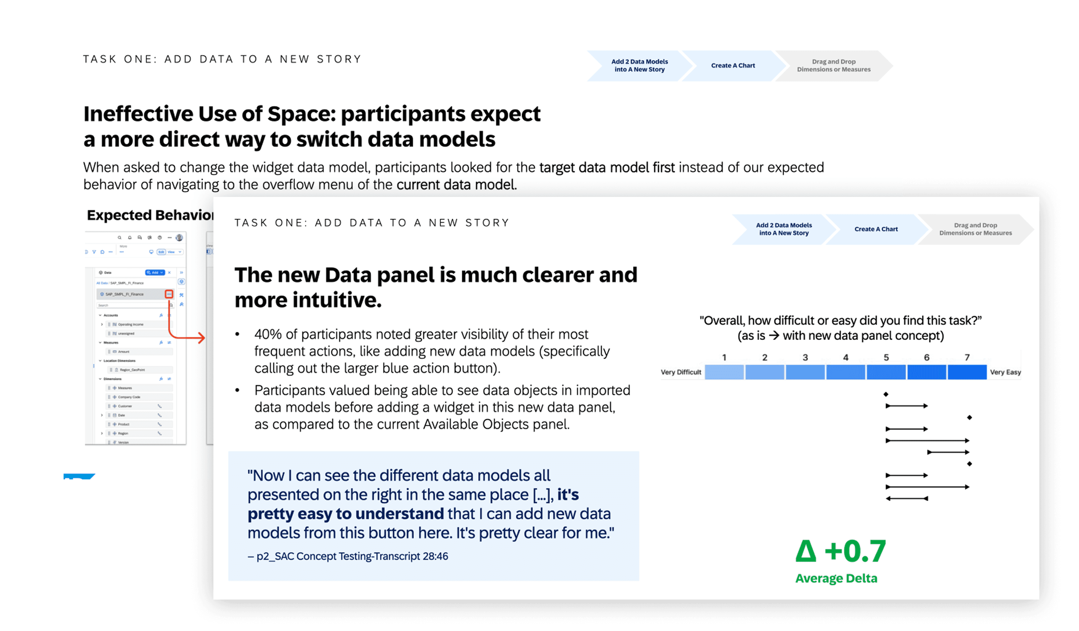
Task: Click the SAP_SMPL_FI_Finance overflow menu icon
Action: click(x=169, y=294)
